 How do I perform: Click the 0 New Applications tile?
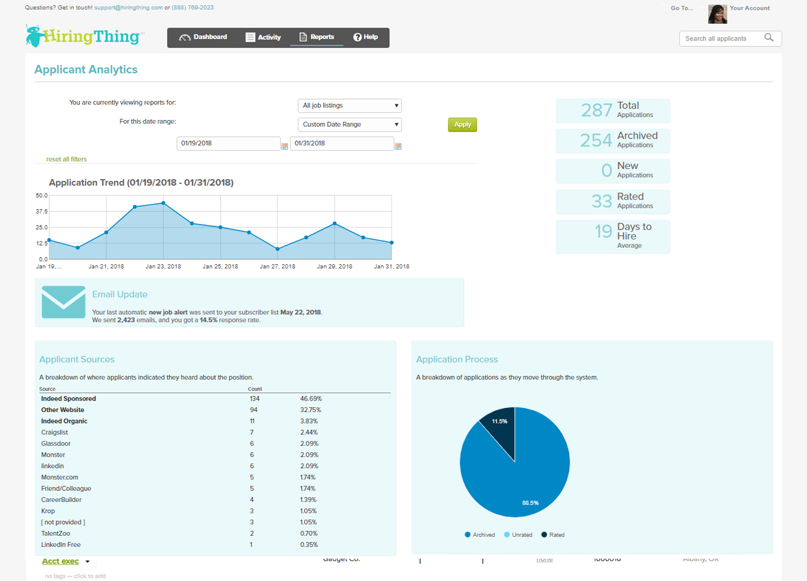(x=613, y=171)
